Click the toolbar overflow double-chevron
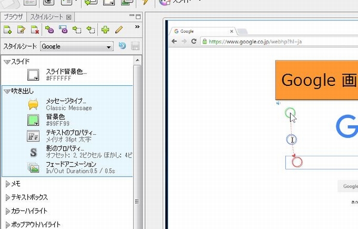Viewport: 358px width, 229px height. pos(137,27)
